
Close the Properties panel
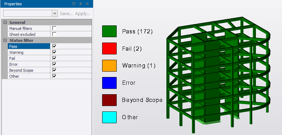tap(87, 4)
